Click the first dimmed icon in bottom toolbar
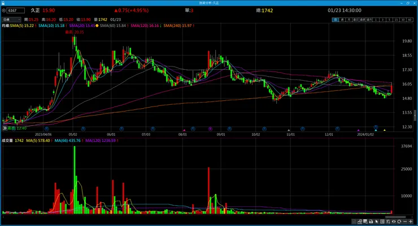This screenshot has height=226, width=418. click(x=354, y=221)
